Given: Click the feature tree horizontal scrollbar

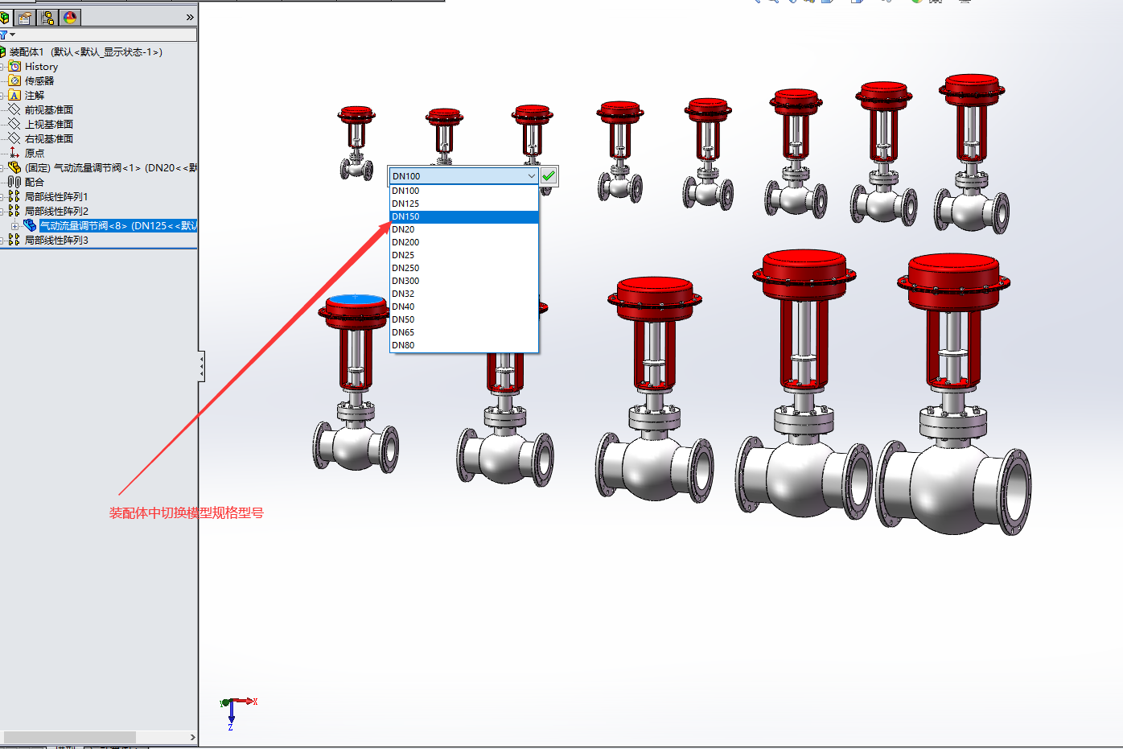Looking at the screenshot, I should click(x=70, y=737).
